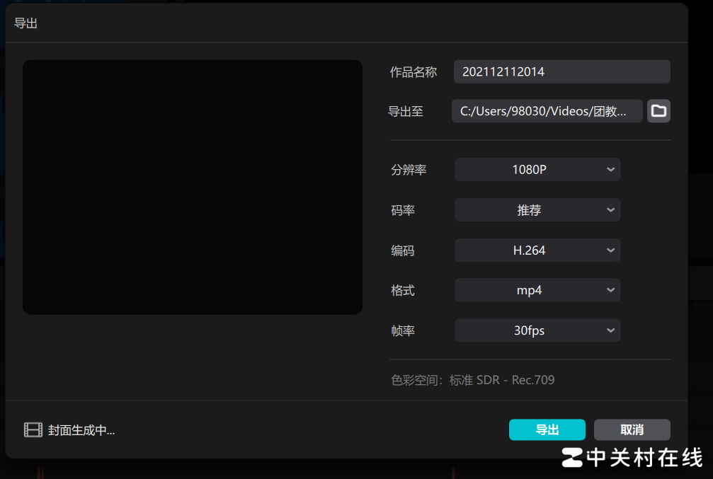Open the 编码 dropdown showing H.264

click(x=537, y=250)
